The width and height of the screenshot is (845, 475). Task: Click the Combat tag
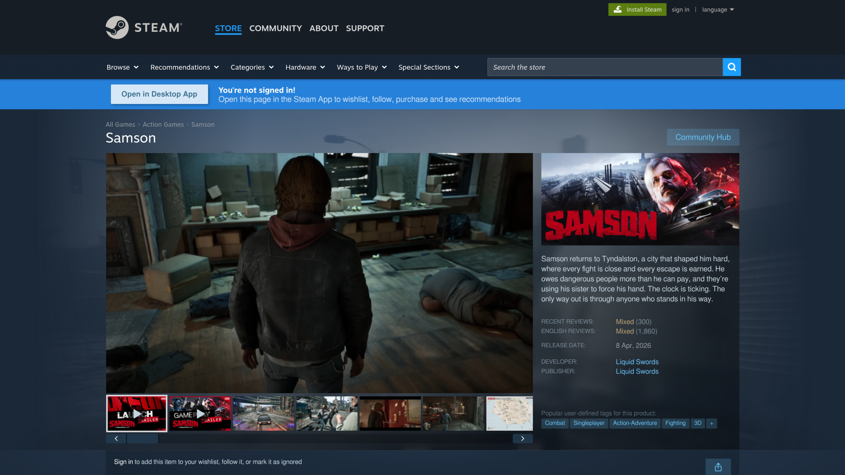(x=555, y=423)
